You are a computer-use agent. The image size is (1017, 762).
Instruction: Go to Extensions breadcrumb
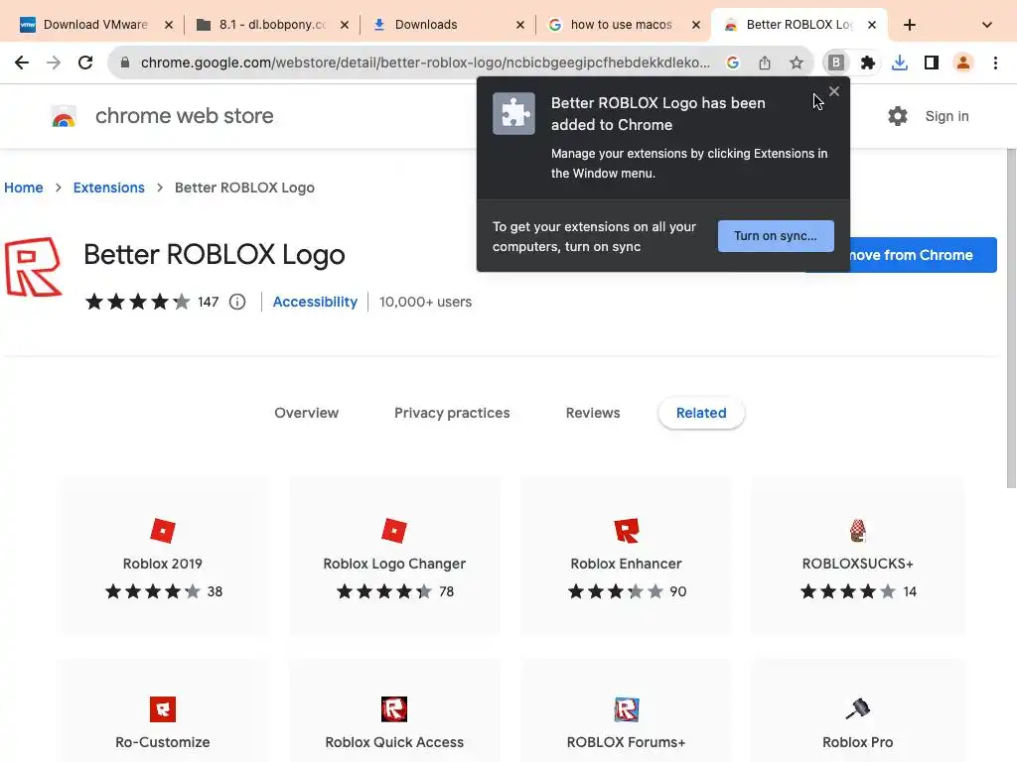pos(109,188)
